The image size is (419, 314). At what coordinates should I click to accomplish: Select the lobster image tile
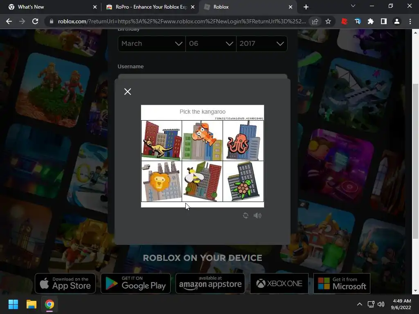(x=202, y=141)
